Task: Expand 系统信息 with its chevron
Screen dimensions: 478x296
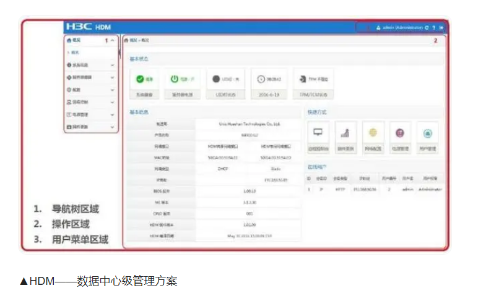Action: coord(113,65)
